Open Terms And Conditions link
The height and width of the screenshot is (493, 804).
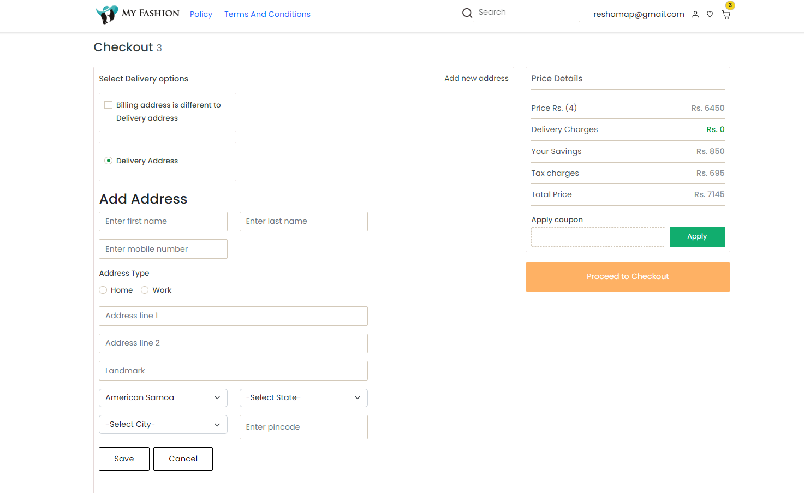pos(267,14)
